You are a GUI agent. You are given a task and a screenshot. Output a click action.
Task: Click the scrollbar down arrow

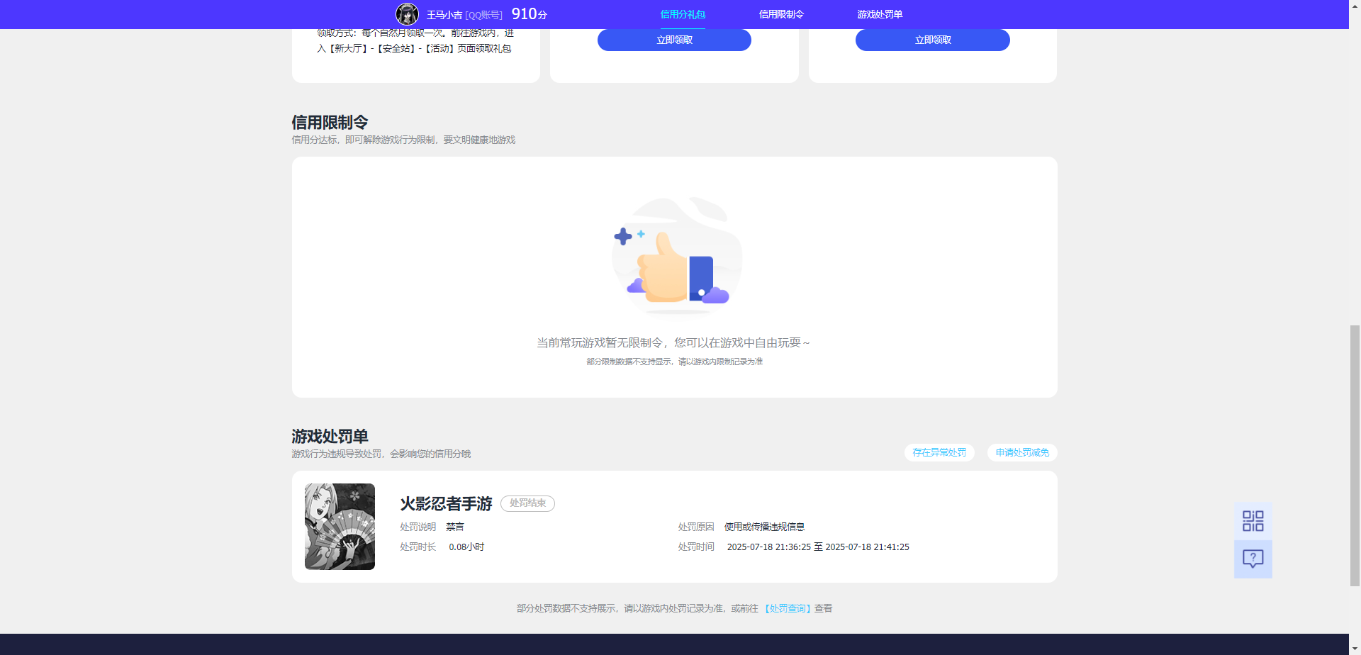coord(1355,649)
